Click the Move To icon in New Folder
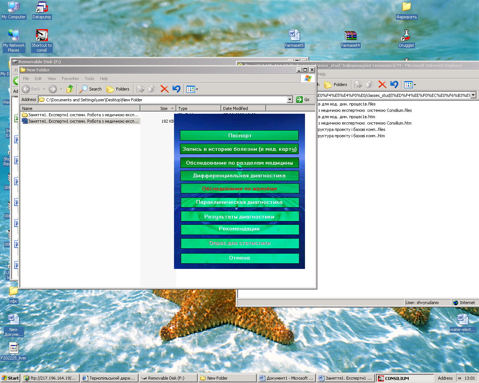 click(140, 89)
